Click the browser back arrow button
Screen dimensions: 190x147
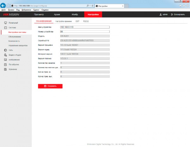(3, 6)
